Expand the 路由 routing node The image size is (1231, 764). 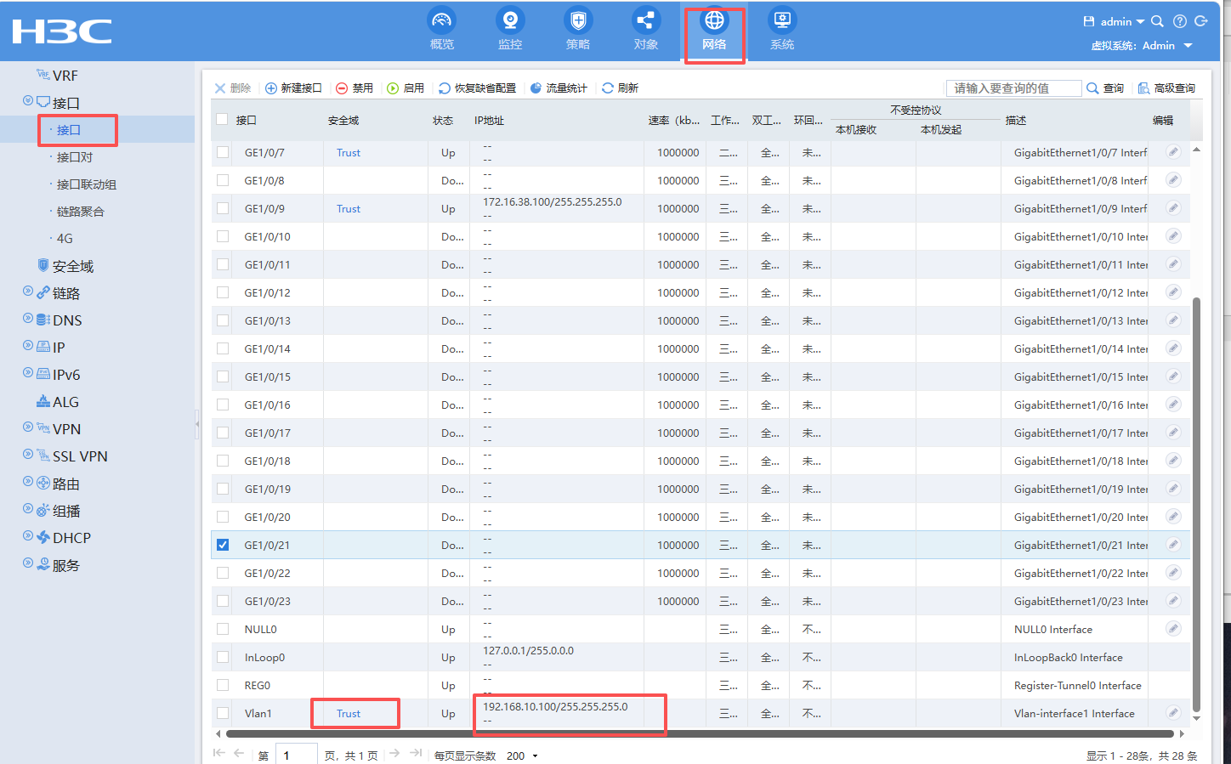pyautogui.click(x=28, y=482)
